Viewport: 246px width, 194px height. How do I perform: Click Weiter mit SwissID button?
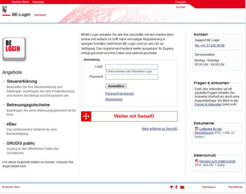pos(129,116)
